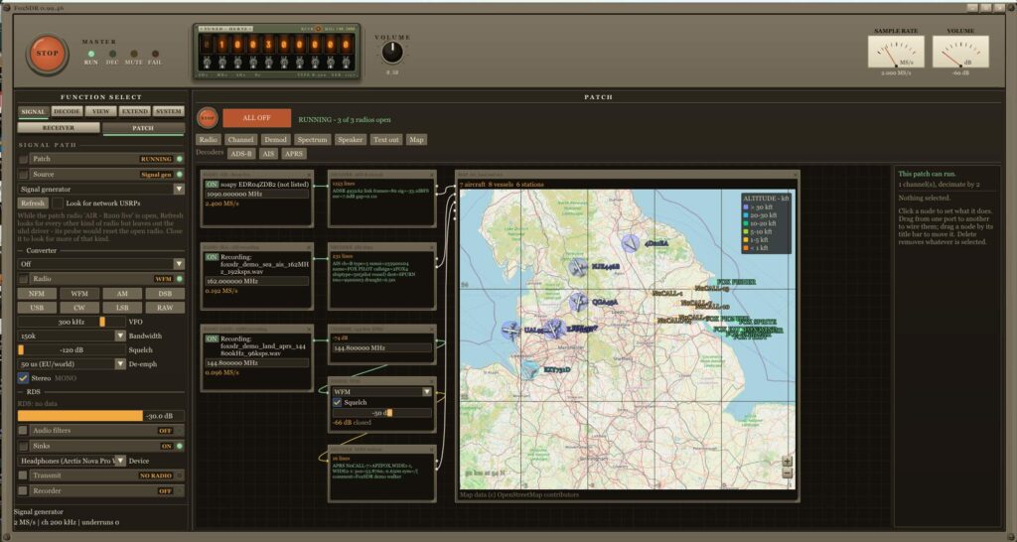The width and height of the screenshot is (1017, 542).
Task: Switch to the SYSTEM function tab
Action: tap(169, 111)
